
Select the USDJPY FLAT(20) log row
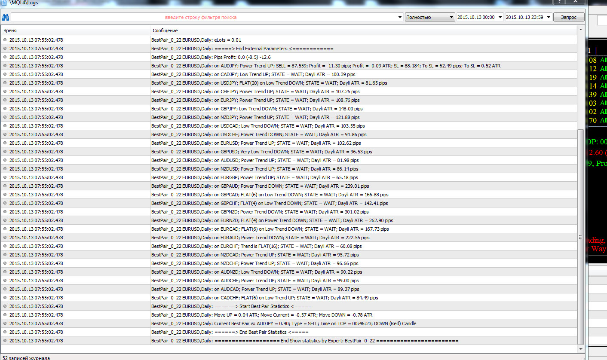(289, 83)
